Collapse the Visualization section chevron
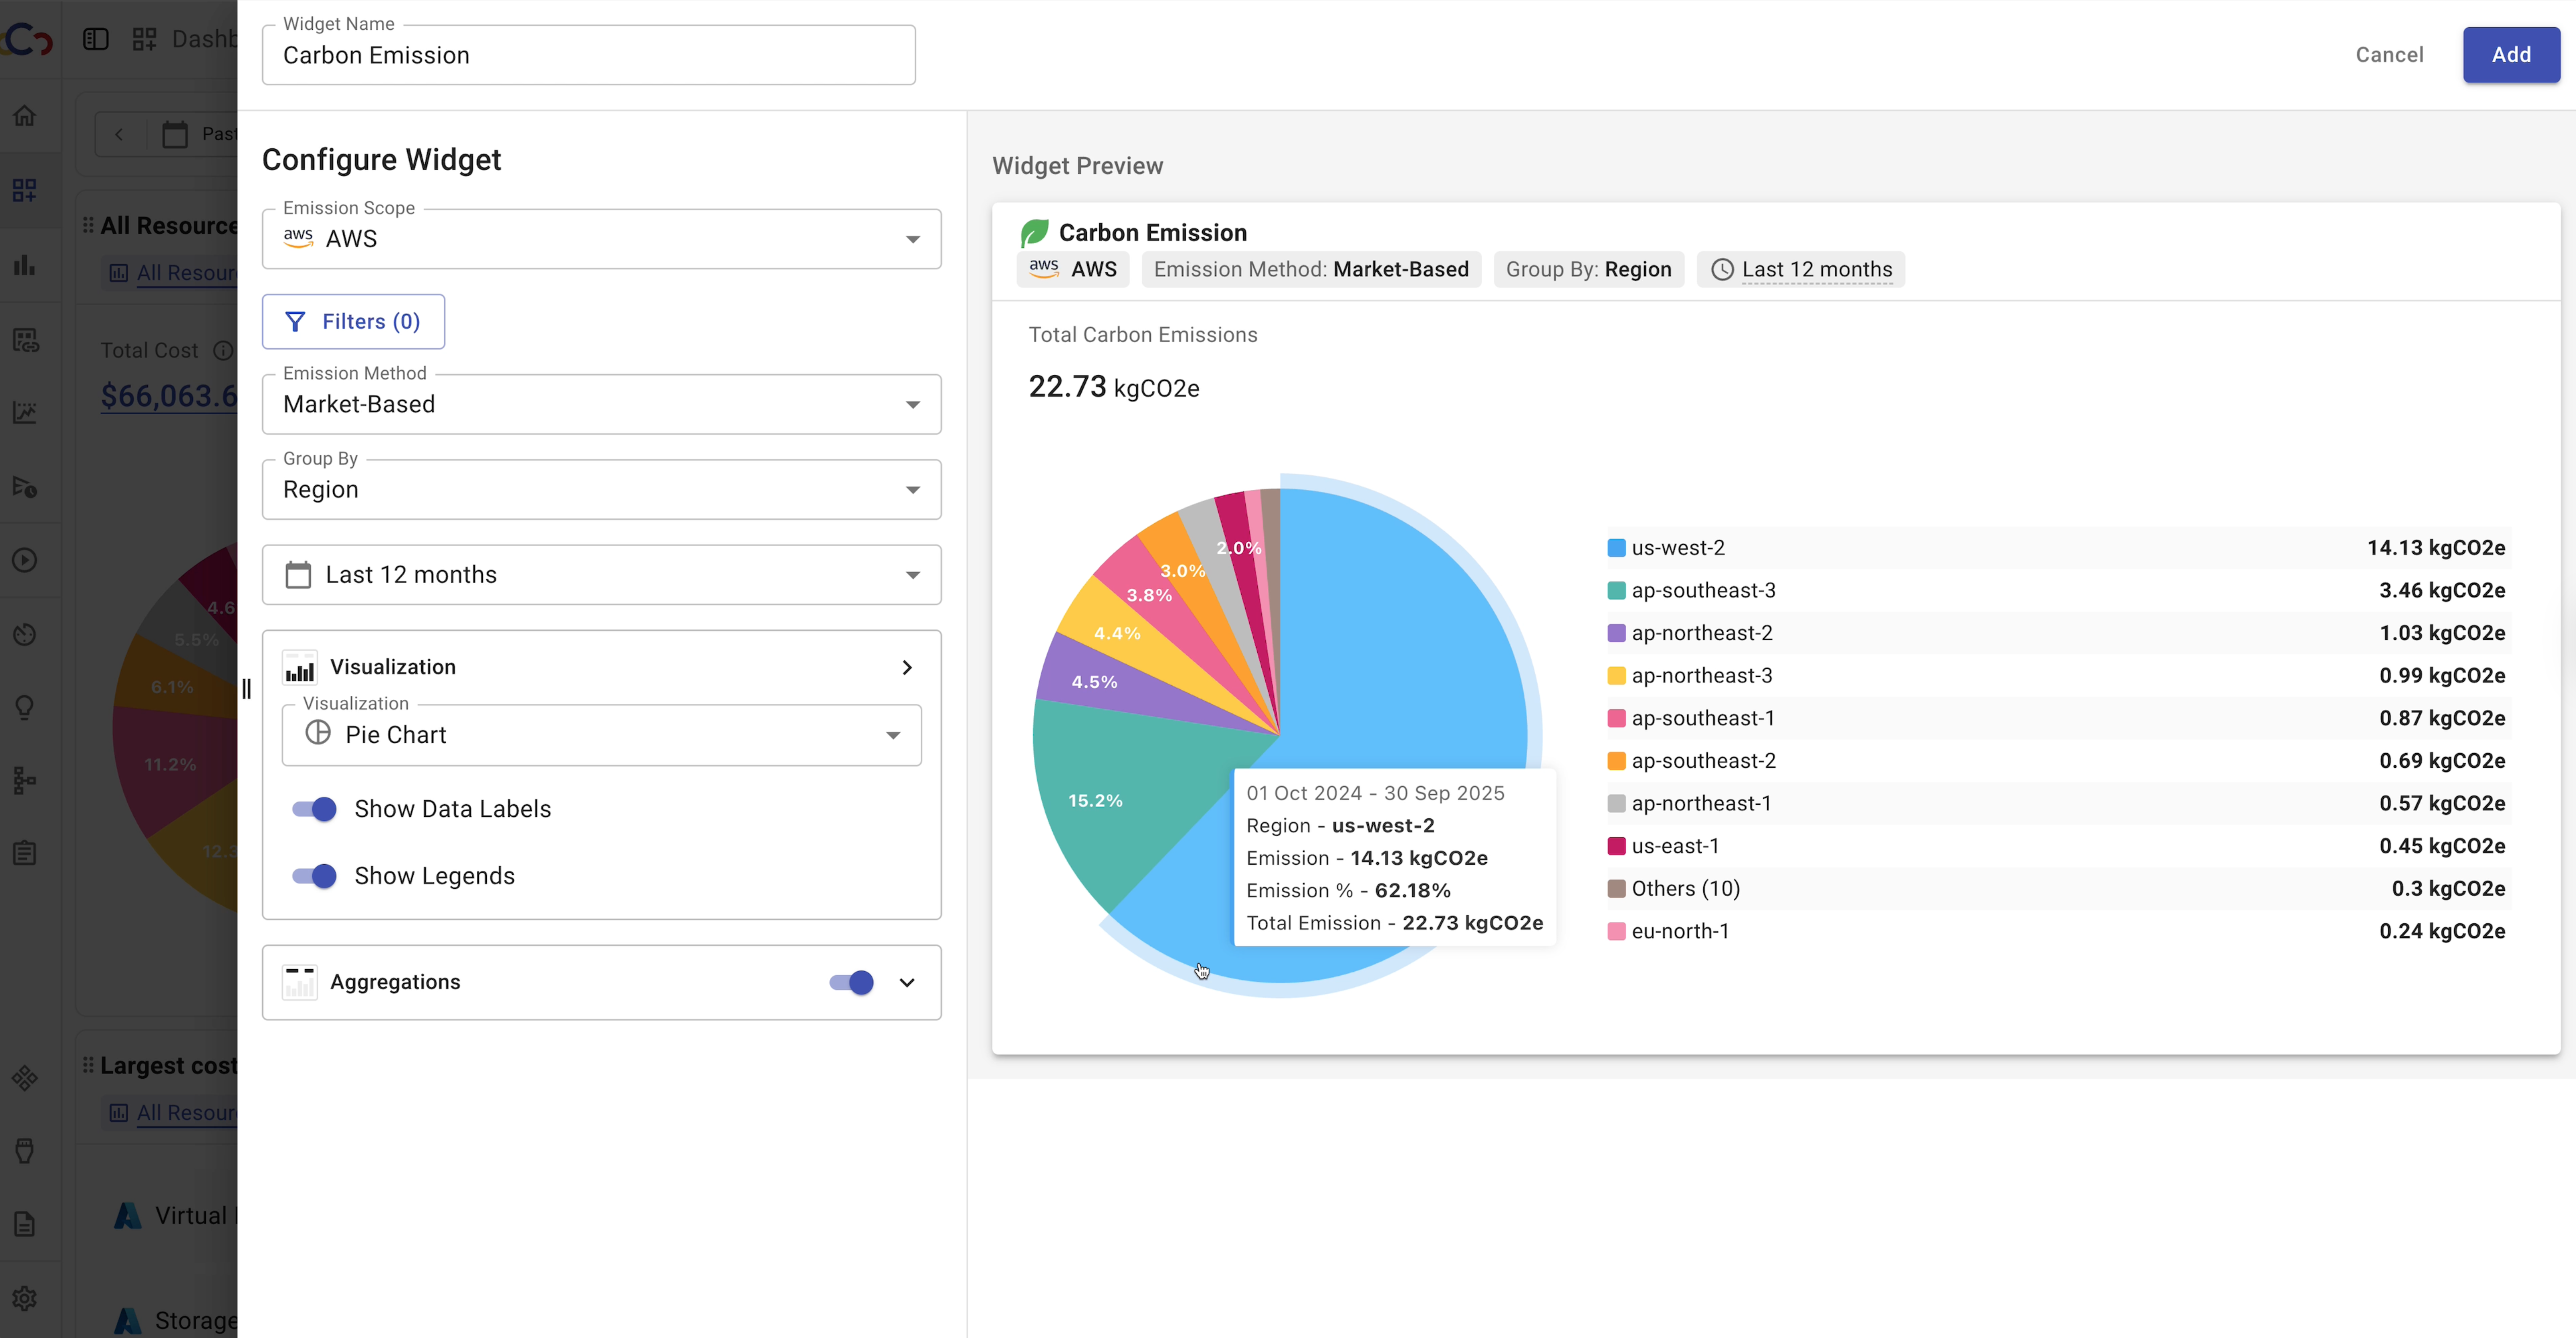 click(907, 667)
